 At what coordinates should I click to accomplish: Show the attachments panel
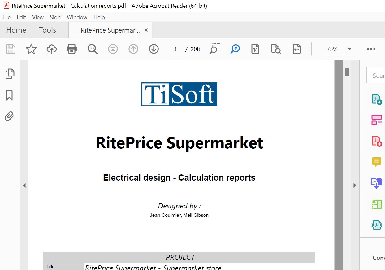[10, 116]
